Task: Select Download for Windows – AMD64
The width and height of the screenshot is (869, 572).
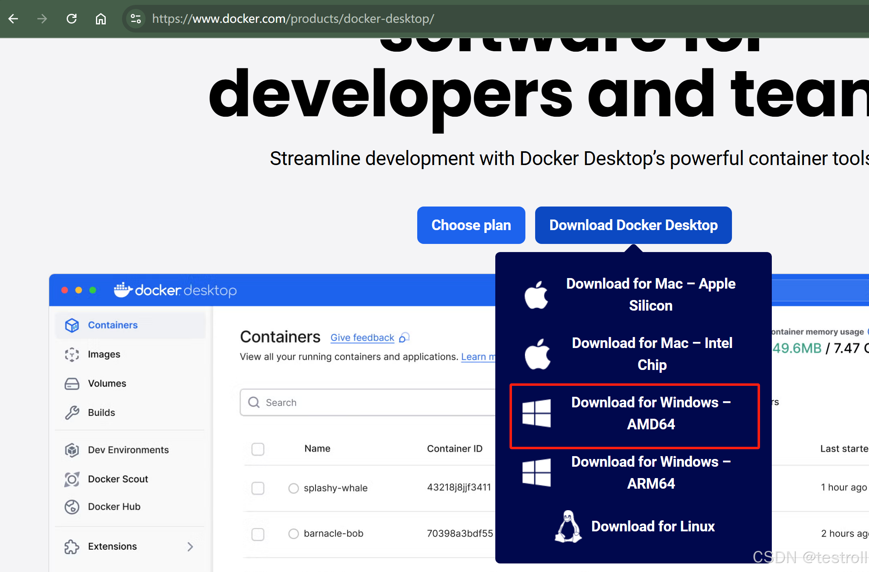Action: pyautogui.click(x=650, y=413)
